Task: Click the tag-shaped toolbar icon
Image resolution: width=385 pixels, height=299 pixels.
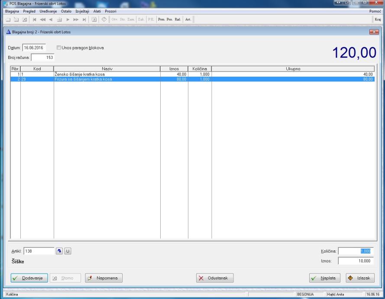Action: [104, 19]
